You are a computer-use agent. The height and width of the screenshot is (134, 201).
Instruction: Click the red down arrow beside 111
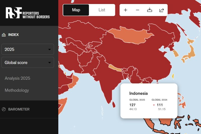154,105
